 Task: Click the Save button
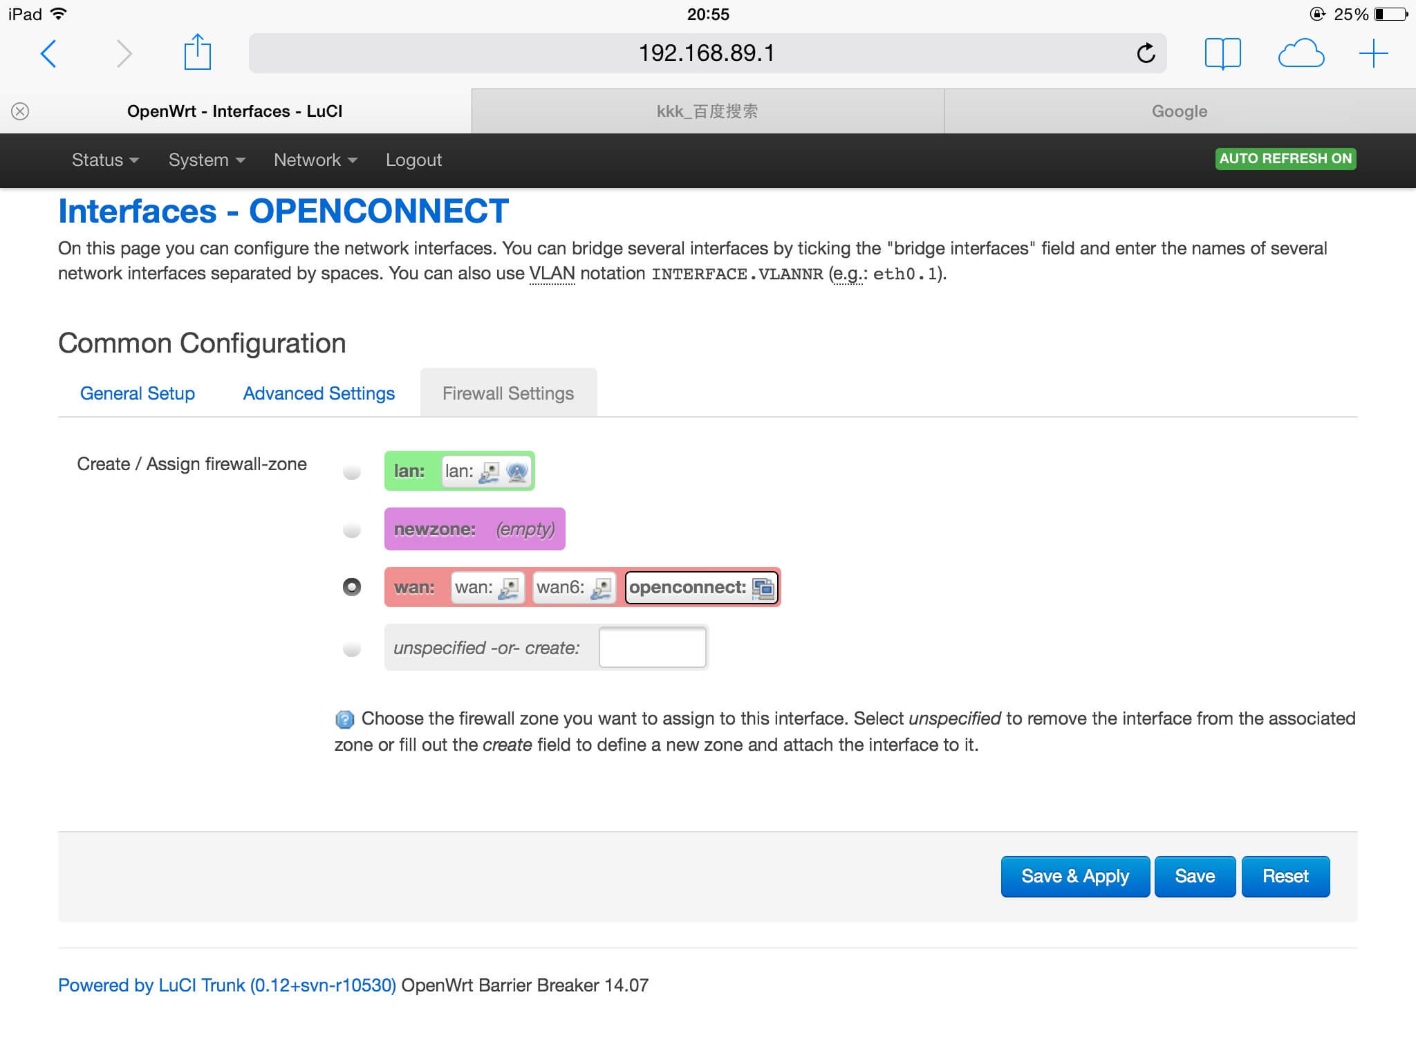point(1195,876)
